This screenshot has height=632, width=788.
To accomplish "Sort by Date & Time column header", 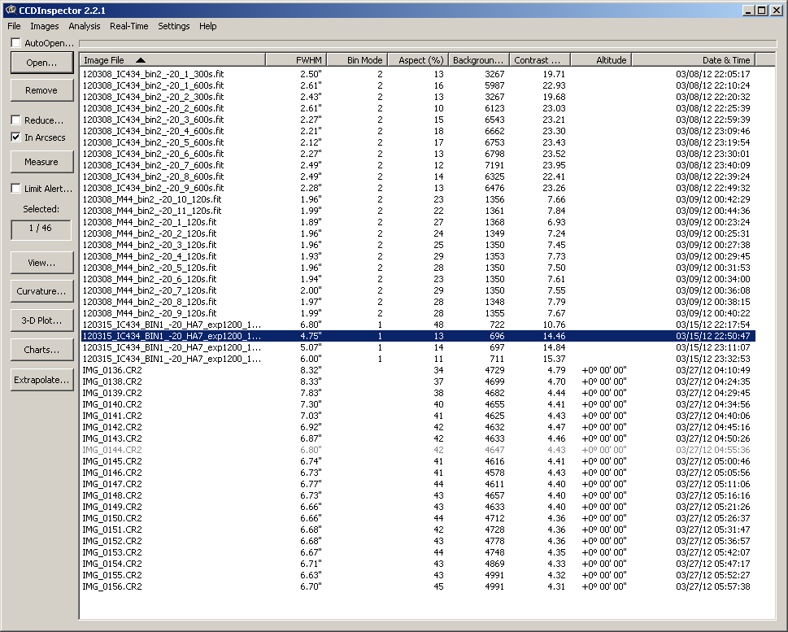I will coord(694,60).
